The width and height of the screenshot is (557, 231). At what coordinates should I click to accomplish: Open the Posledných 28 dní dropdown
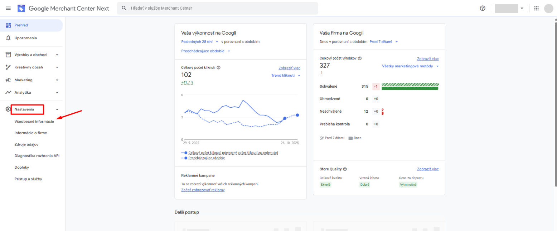(x=200, y=42)
